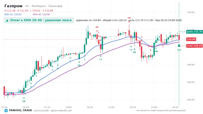Click the 'Не является инвестиционной рекомендацией' disclaimer
The height and width of the screenshot is (114, 203).
click(161, 111)
